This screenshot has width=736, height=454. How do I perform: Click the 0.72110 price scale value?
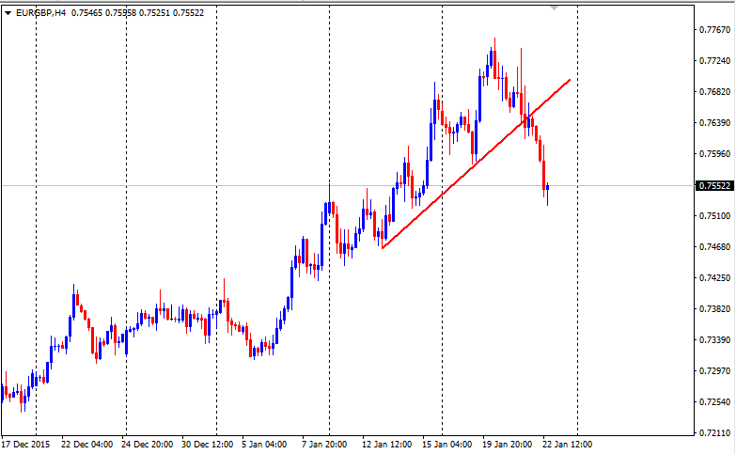(715, 433)
